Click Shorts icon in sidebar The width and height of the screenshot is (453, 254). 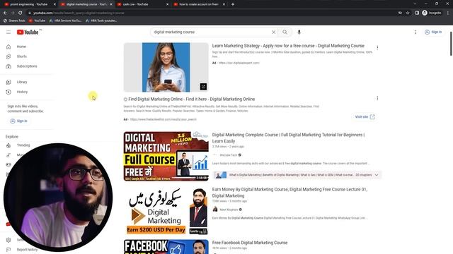coord(8,56)
